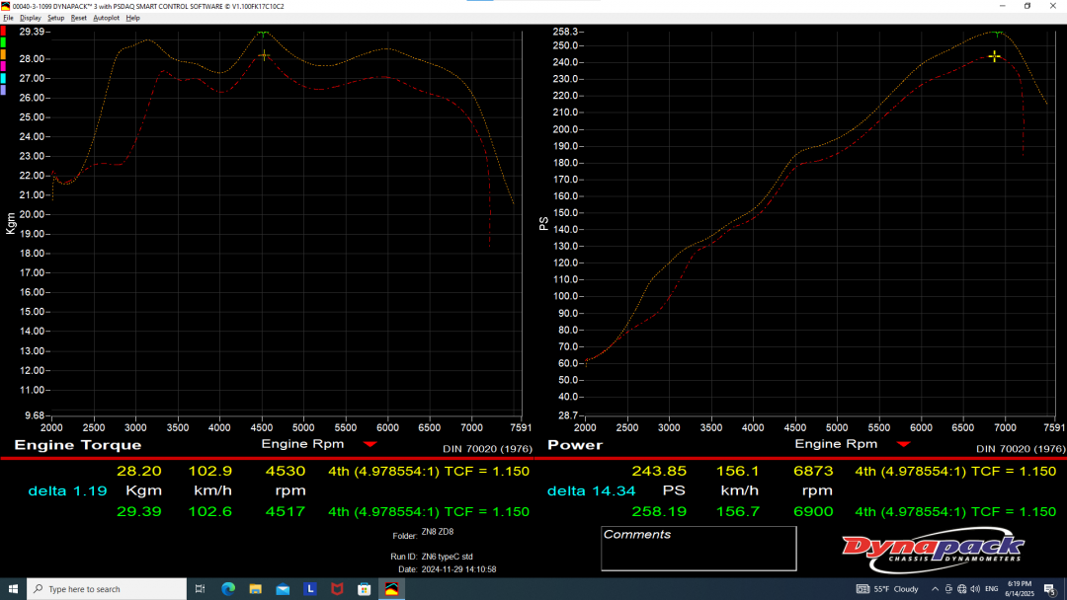
Task: Open Microsoft Store from the taskbar
Action: pyautogui.click(x=364, y=588)
